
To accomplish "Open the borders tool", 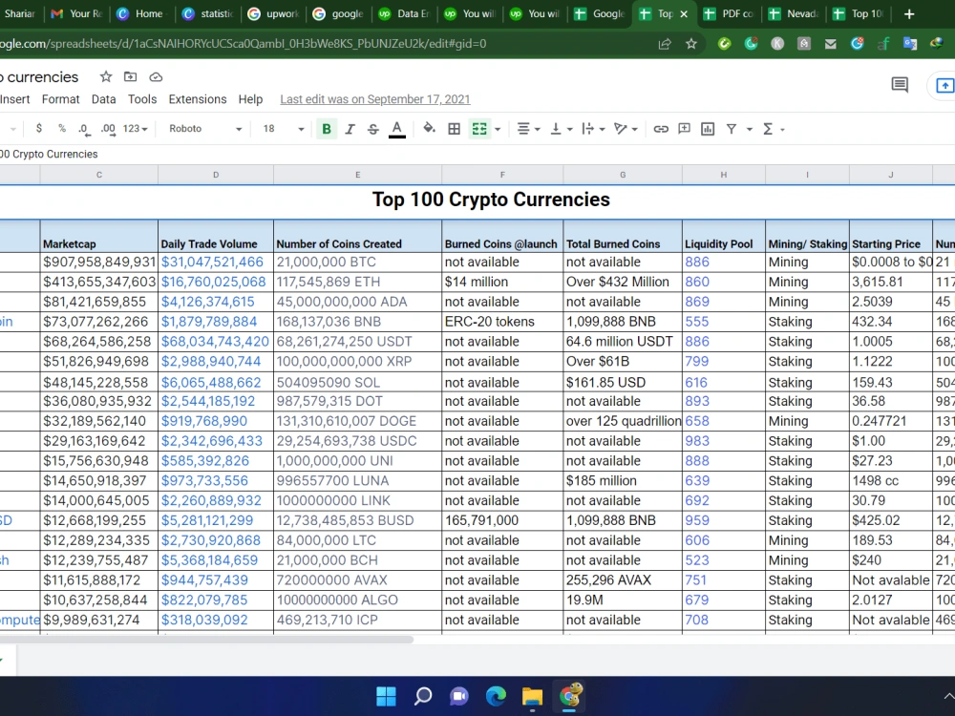I will coord(454,129).
